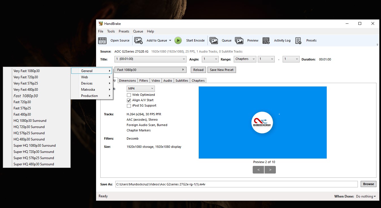Open the MP4 format dropdown
Screen dimensions: 381x208
(140, 89)
